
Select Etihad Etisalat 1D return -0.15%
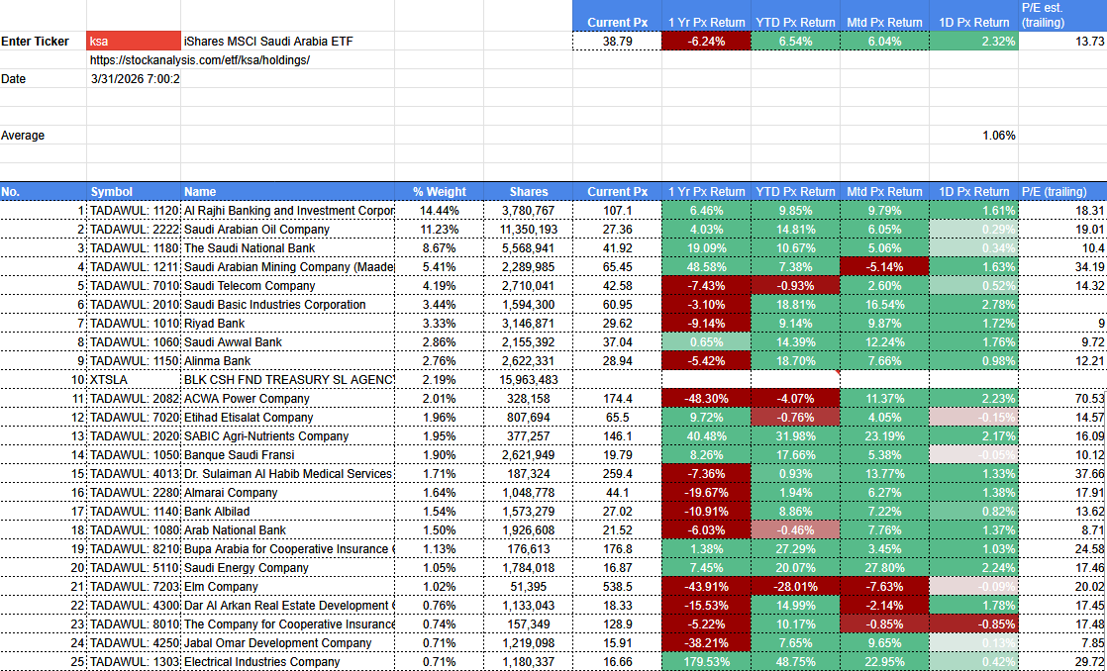pos(973,418)
